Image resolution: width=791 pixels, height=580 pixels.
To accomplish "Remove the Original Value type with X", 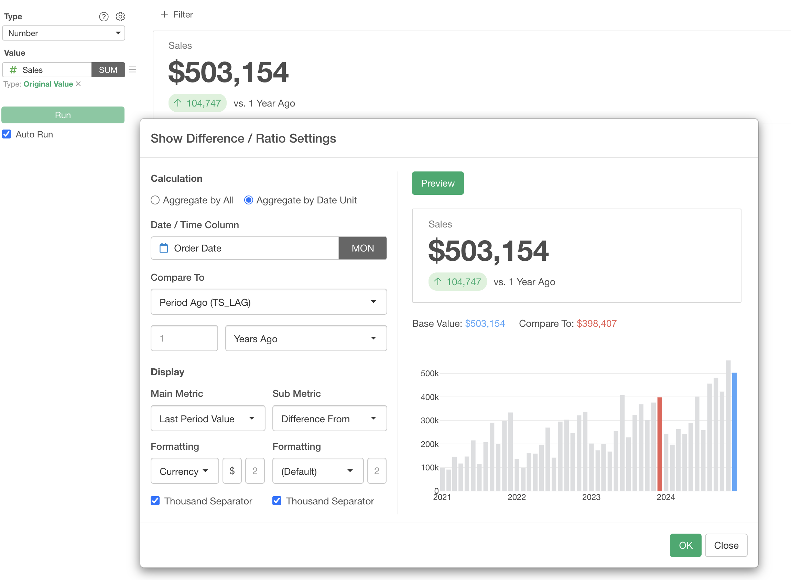I will 78,84.
